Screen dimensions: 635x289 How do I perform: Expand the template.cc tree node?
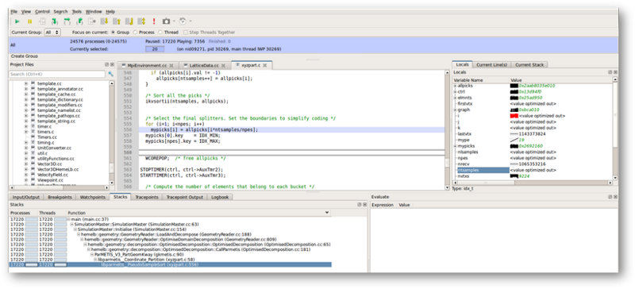coord(26,83)
